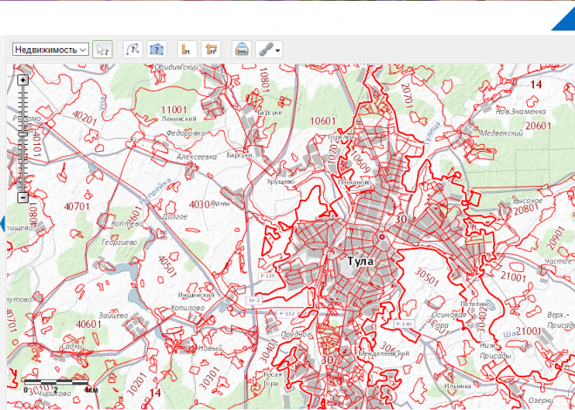This screenshot has width=575, height=410.
Task: Zoom in with the plus button
Action: pyautogui.click(x=24, y=79)
